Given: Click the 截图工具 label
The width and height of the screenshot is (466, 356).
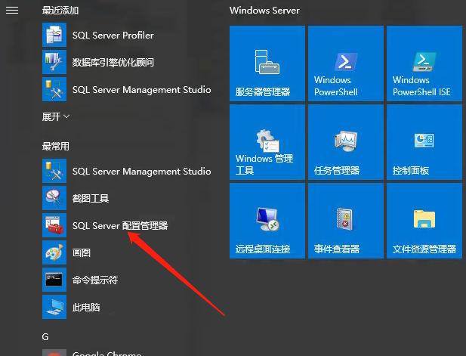Looking at the screenshot, I should click(x=91, y=198).
